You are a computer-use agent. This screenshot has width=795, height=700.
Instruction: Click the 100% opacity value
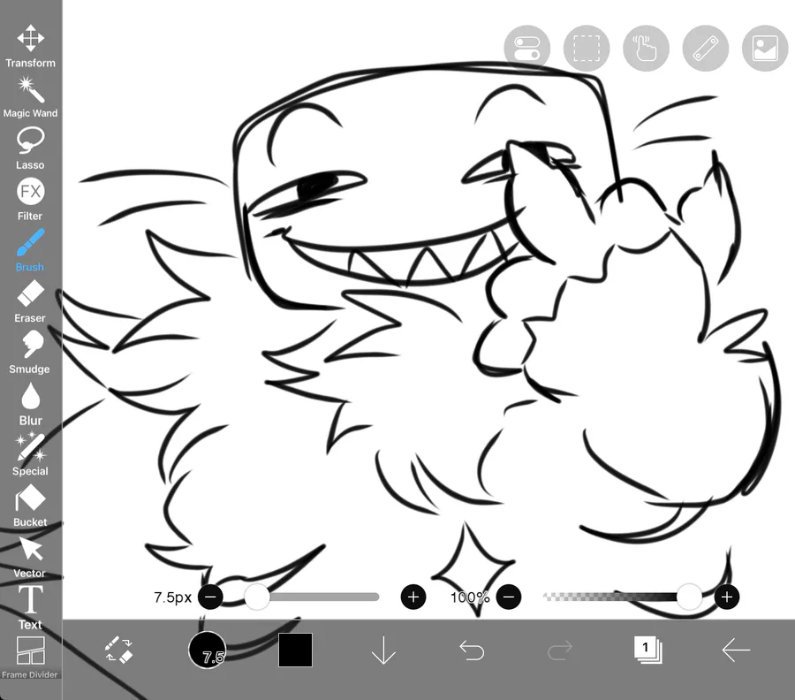[470, 597]
